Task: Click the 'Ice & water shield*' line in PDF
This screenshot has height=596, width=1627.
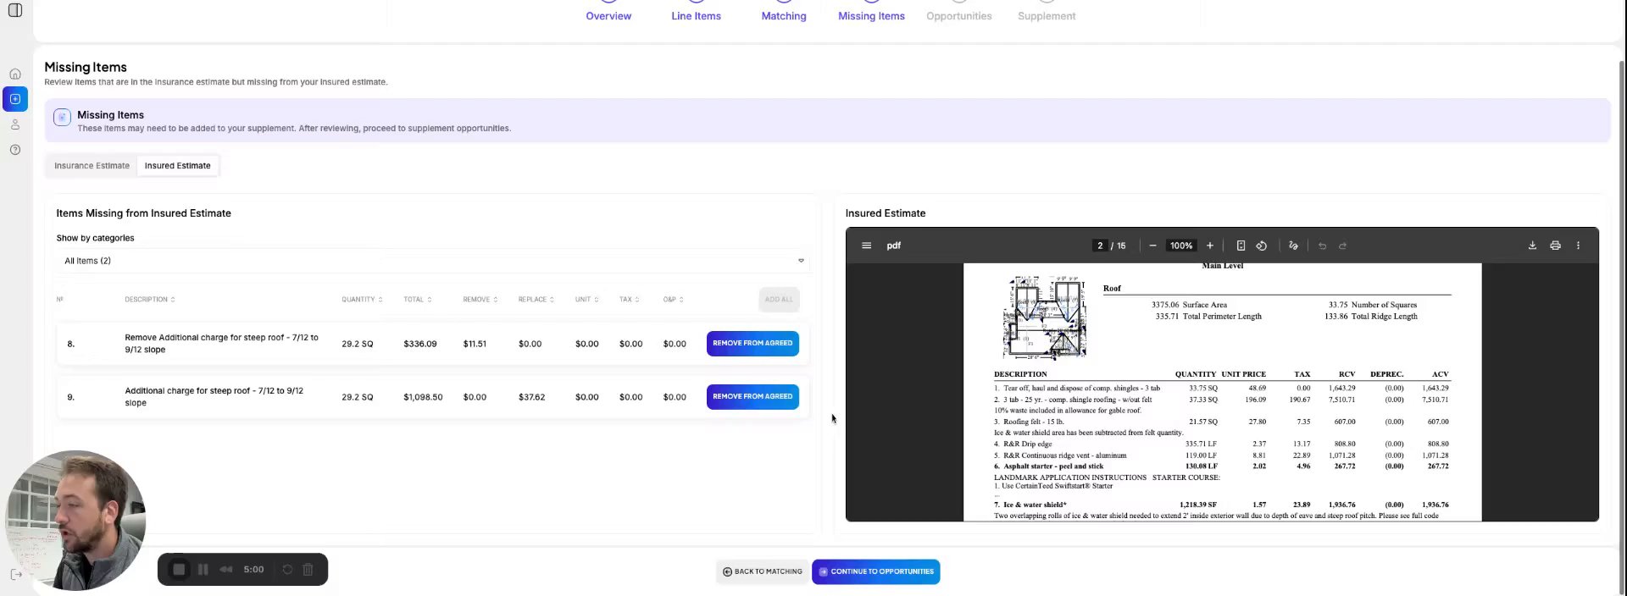Action: tap(1221, 505)
